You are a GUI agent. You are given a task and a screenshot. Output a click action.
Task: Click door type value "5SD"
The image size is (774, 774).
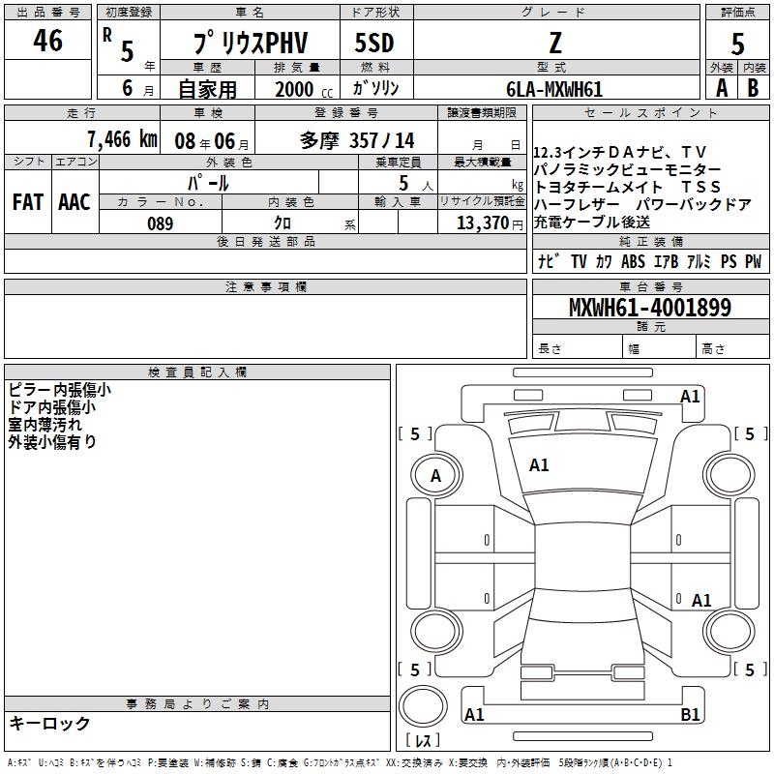[374, 43]
